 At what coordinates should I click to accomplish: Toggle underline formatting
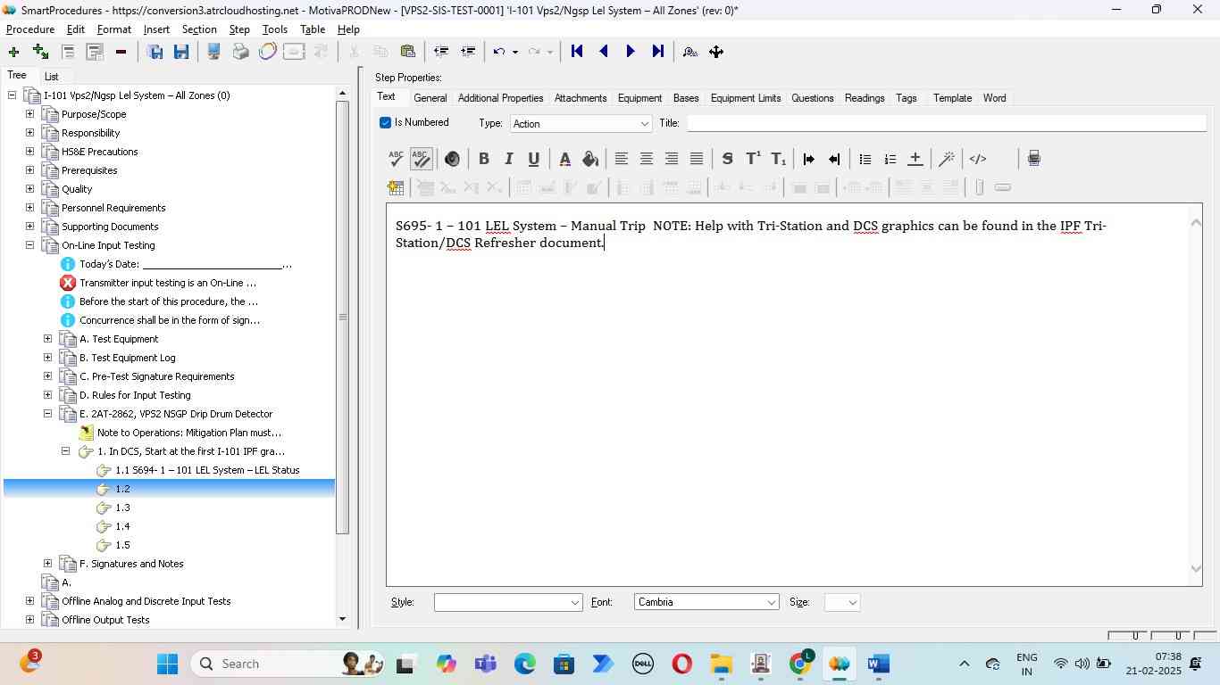tap(533, 159)
